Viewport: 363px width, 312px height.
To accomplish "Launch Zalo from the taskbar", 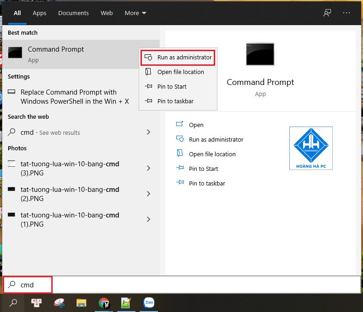I will pos(149,302).
